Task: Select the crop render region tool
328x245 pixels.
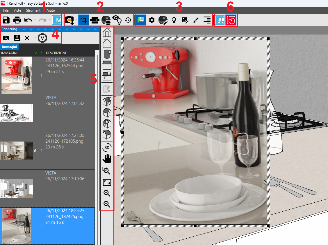Action: point(84,20)
